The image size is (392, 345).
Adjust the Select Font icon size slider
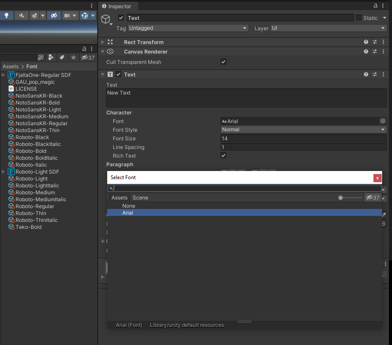pos(341,198)
